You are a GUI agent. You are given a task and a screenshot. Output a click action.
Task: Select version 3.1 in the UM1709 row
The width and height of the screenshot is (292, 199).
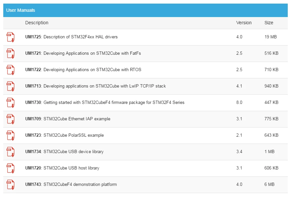click(x=239, y=119)
